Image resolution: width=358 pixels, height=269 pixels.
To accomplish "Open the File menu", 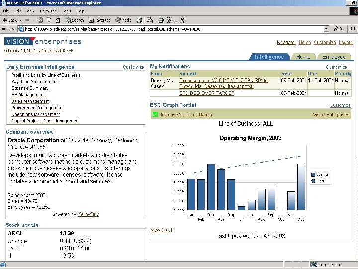I will coord(6,11).
